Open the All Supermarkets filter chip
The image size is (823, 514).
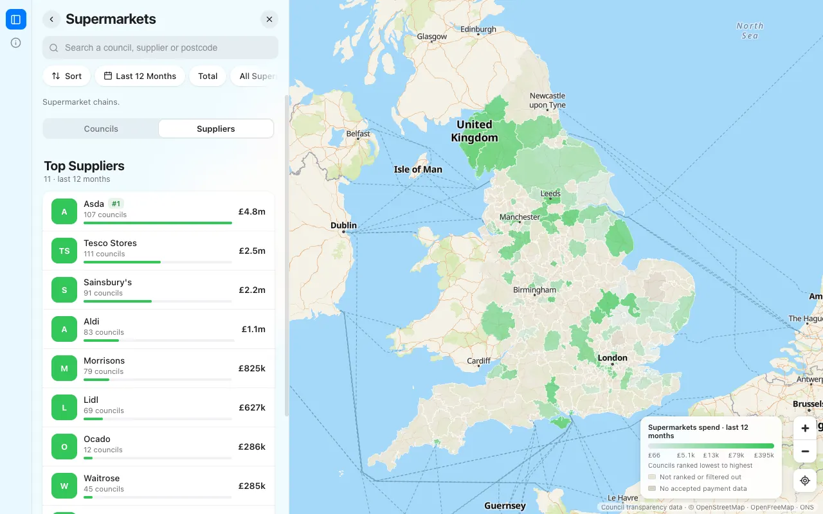[x=255, y=76]
